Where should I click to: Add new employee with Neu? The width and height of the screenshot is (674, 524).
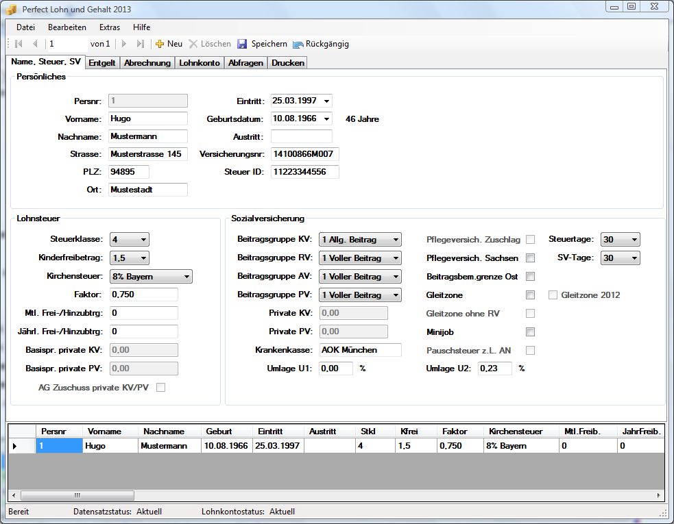[x=169, y=44]
